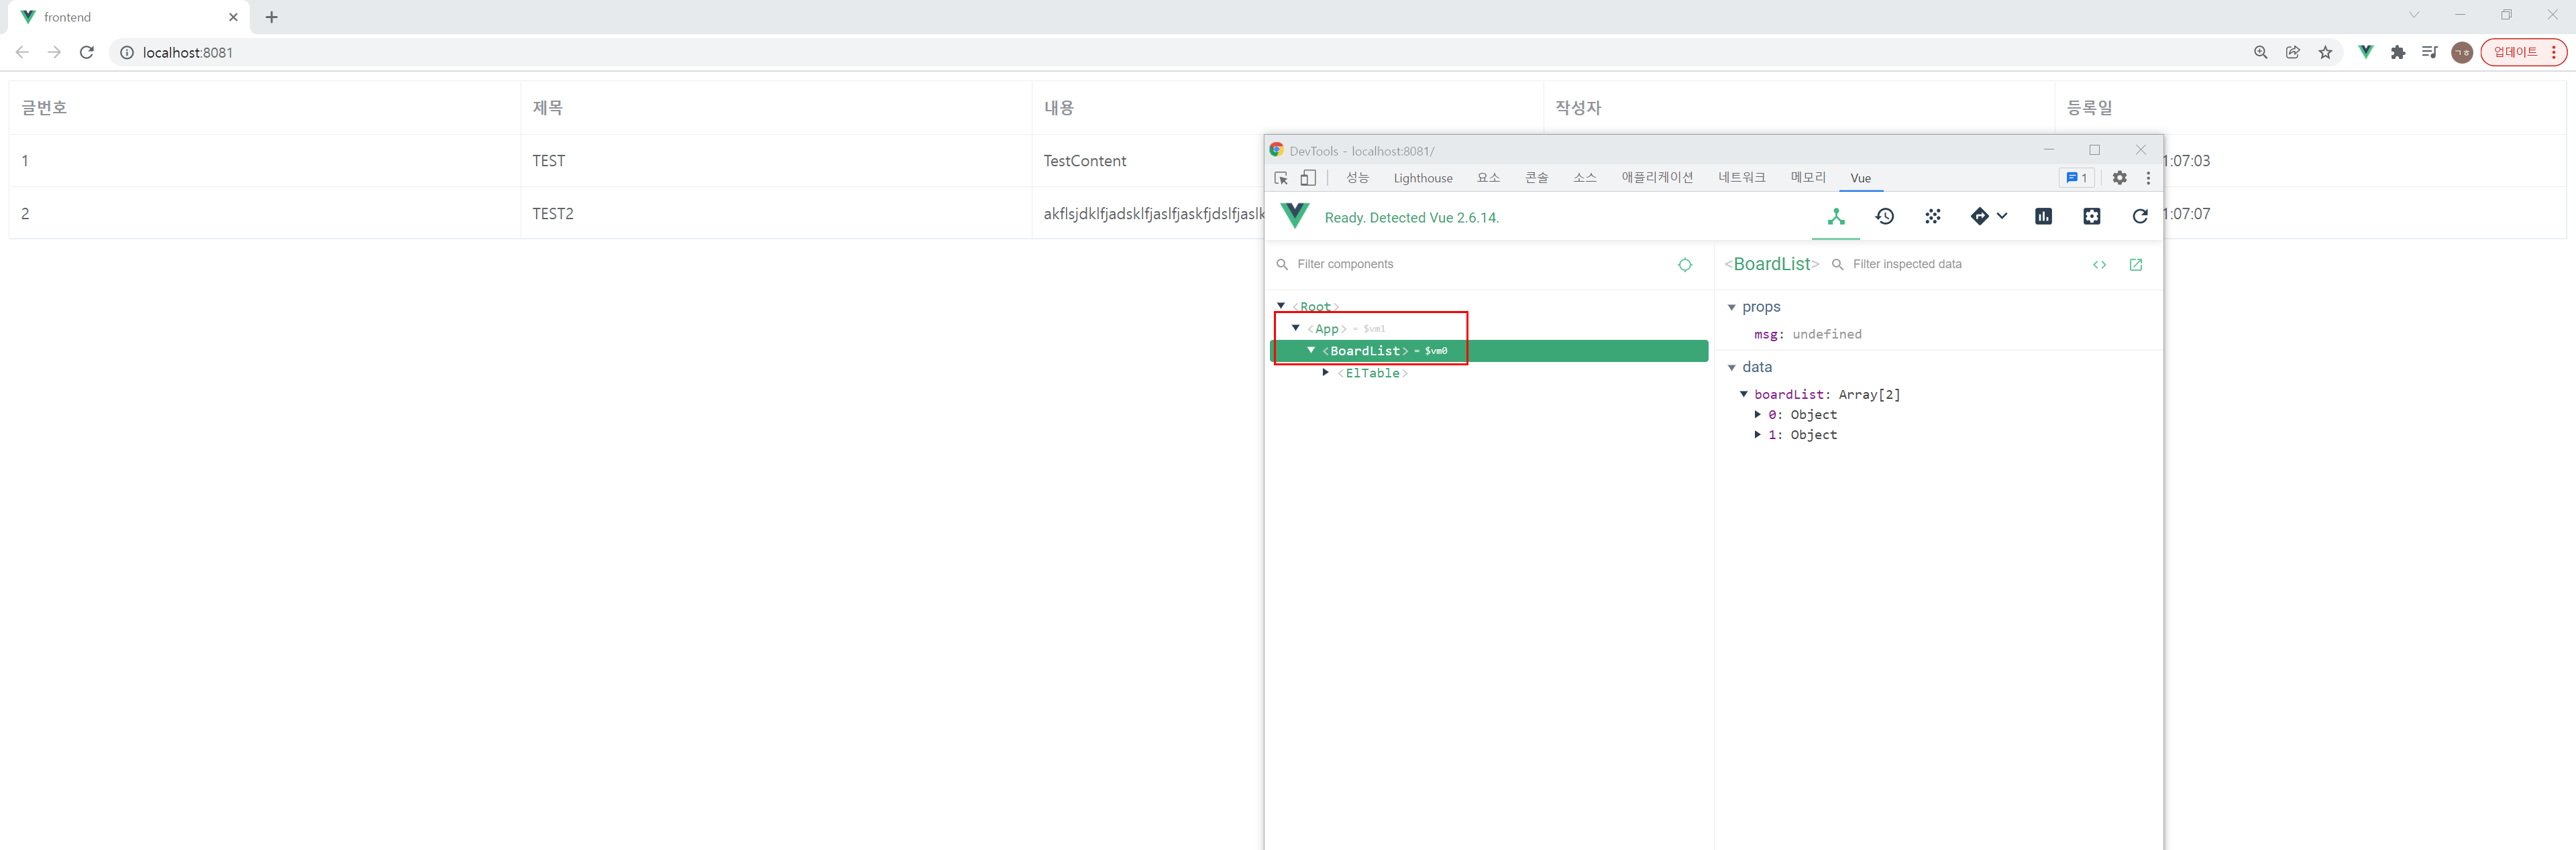
Task: Click select component in page target icon
Action: 1685,265
